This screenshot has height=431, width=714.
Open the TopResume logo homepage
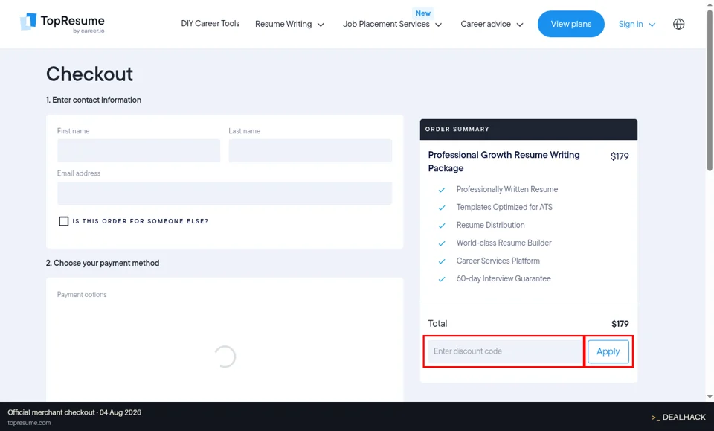[62, 23]
